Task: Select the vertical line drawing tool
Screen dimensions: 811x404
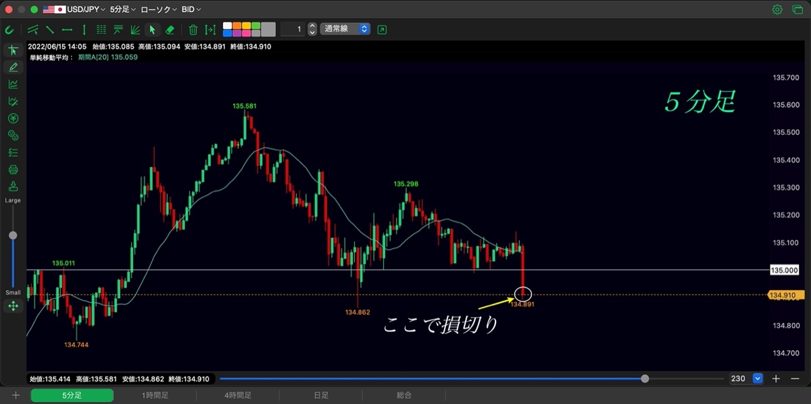Action: tap(84, 30)
